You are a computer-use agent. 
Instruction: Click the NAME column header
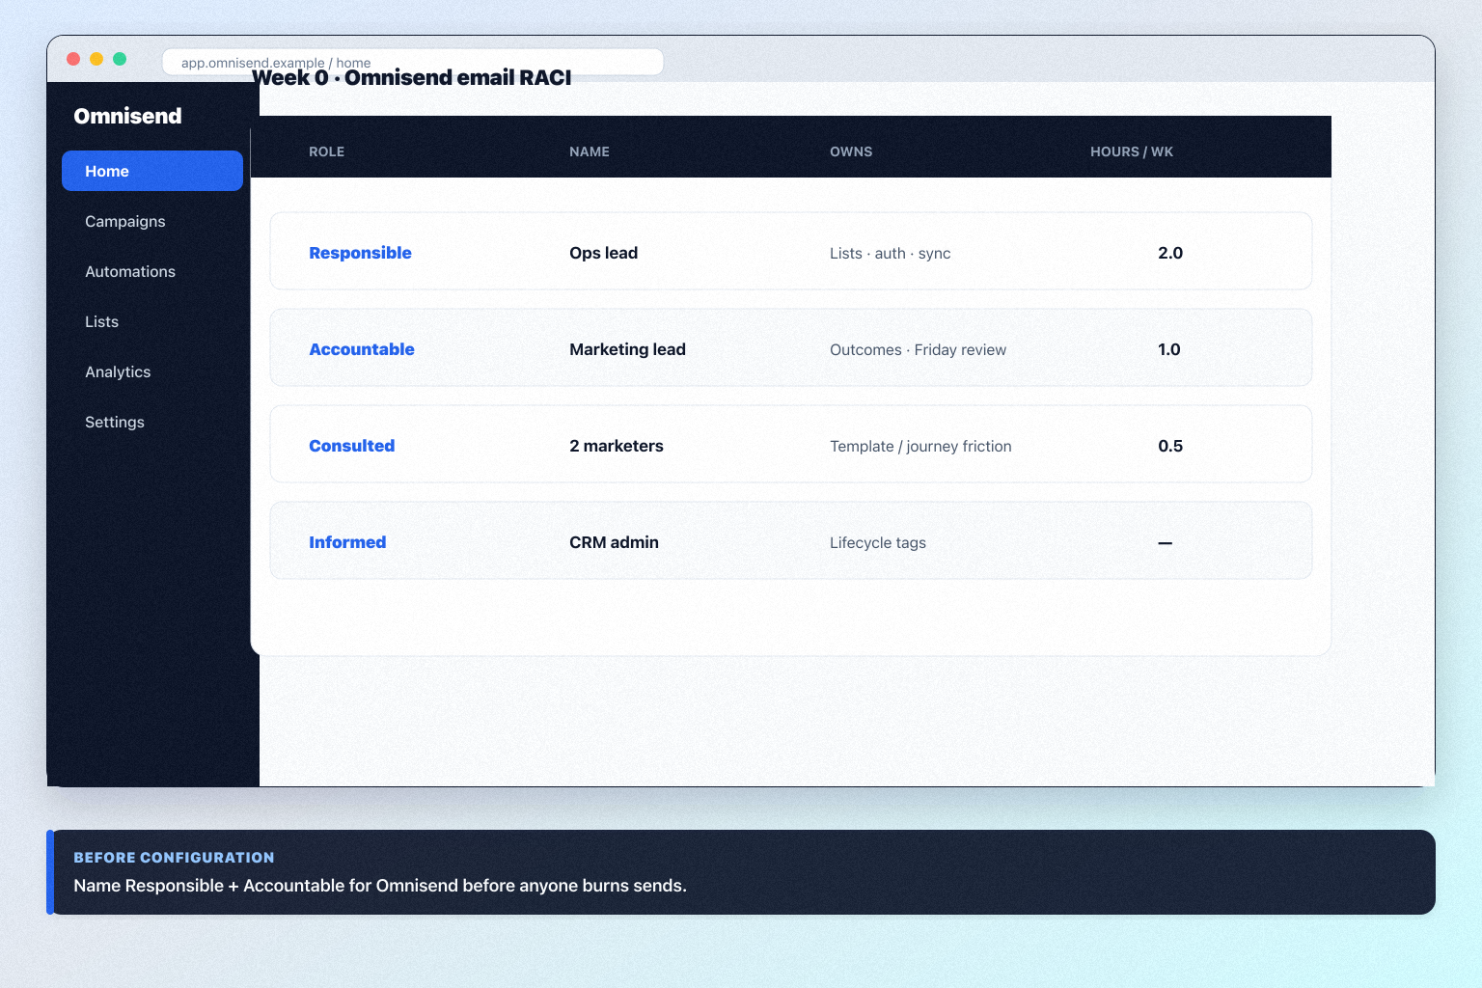click(x=590, y=151)
